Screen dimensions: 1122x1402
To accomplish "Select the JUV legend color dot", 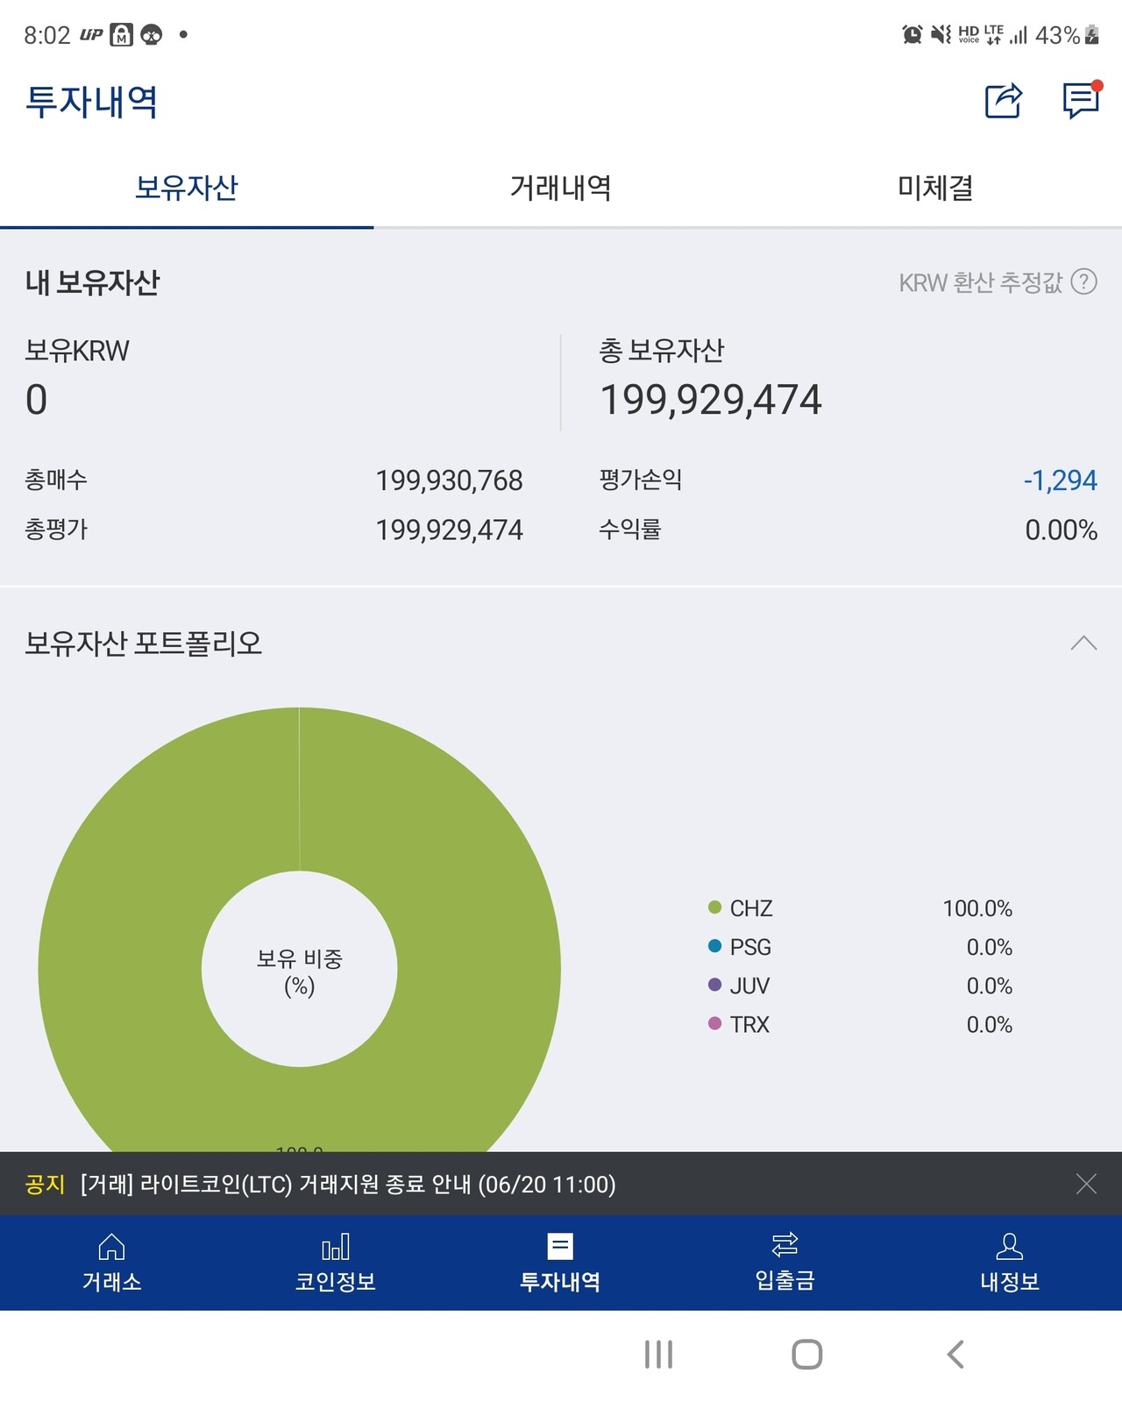I will click(714, 985).
